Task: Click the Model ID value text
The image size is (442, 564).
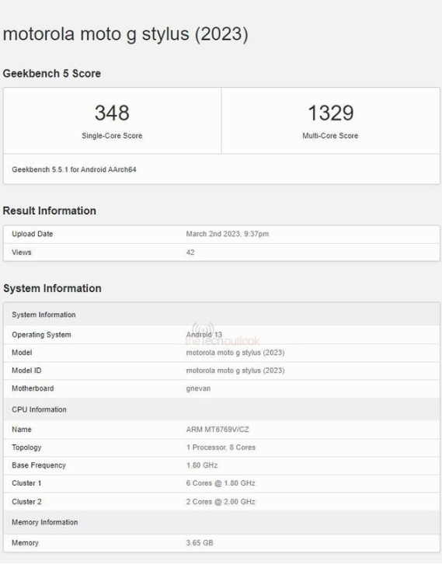Action: (235, 371)
